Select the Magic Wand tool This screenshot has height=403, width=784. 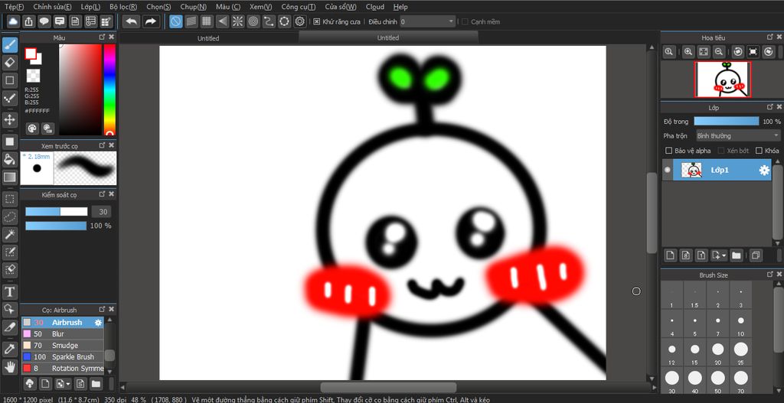9,234
